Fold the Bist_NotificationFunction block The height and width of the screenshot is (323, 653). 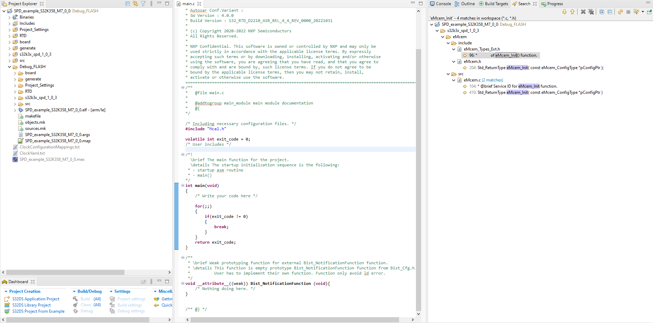(183, 283)
